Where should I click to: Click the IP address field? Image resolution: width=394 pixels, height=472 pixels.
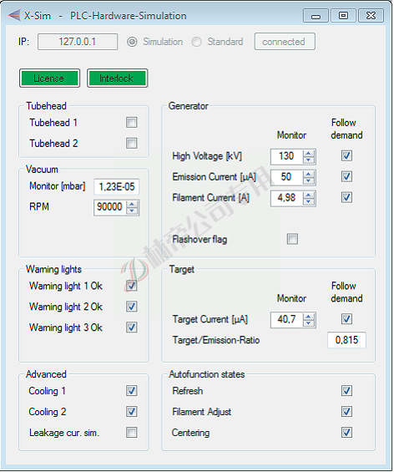coord(78,42)
